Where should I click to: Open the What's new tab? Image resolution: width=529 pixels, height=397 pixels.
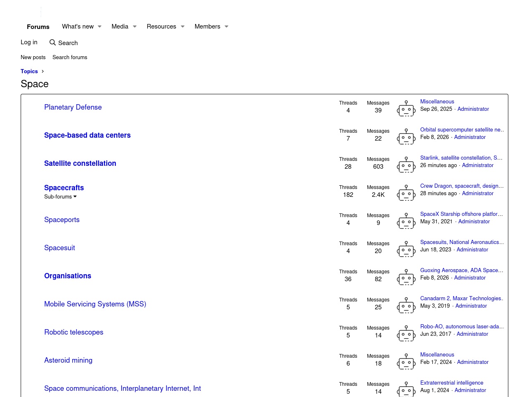78,26
